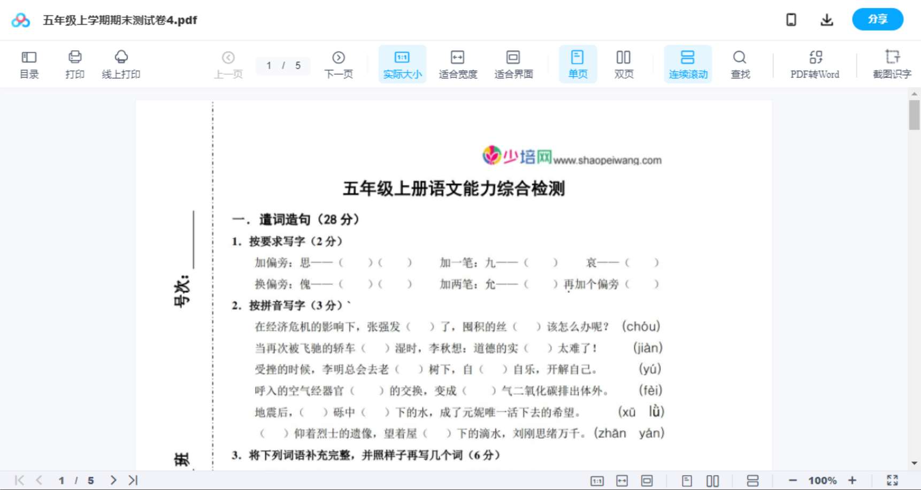This screenshot has width=921, height=490.
Task: Go to next page with 下一页
Action: pos(339,64)
